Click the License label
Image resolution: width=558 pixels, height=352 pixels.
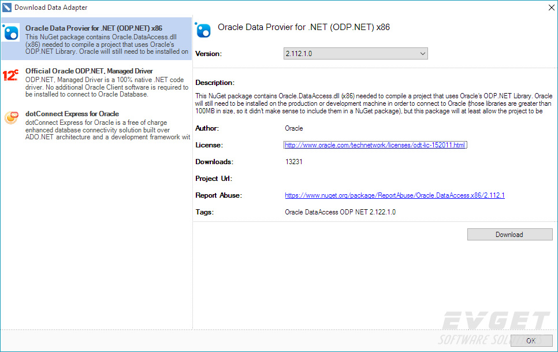point(209,145)
